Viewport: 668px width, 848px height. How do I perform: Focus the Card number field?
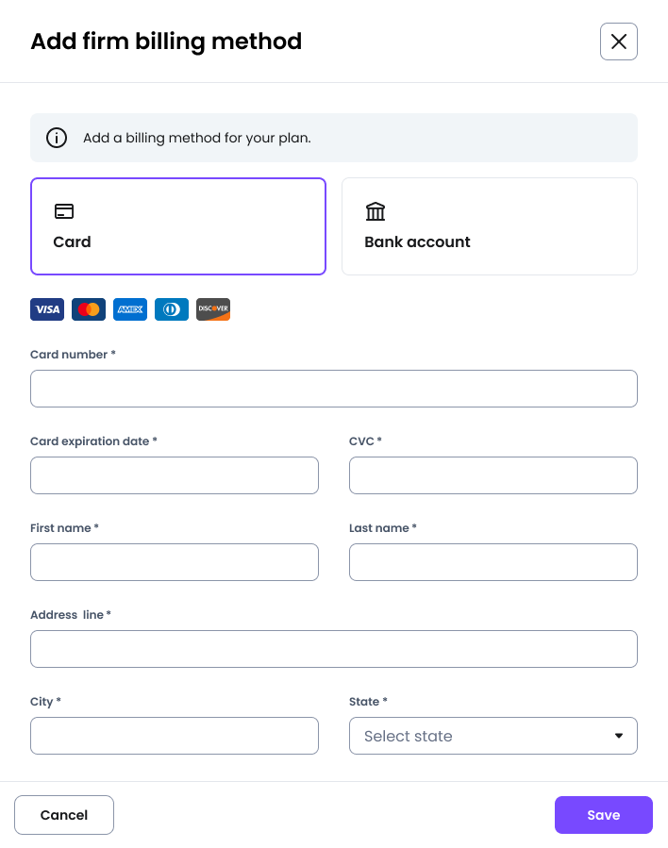point(334,389)
